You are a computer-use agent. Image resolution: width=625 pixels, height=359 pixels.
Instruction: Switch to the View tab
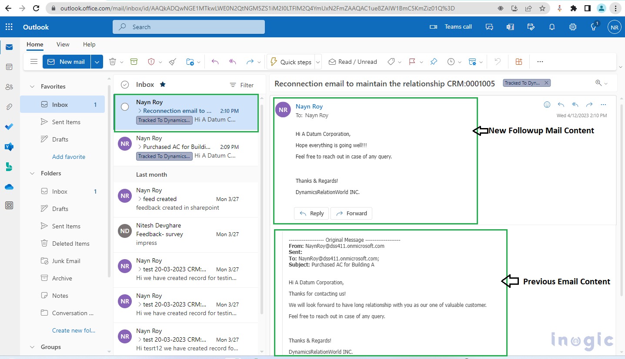63,44
